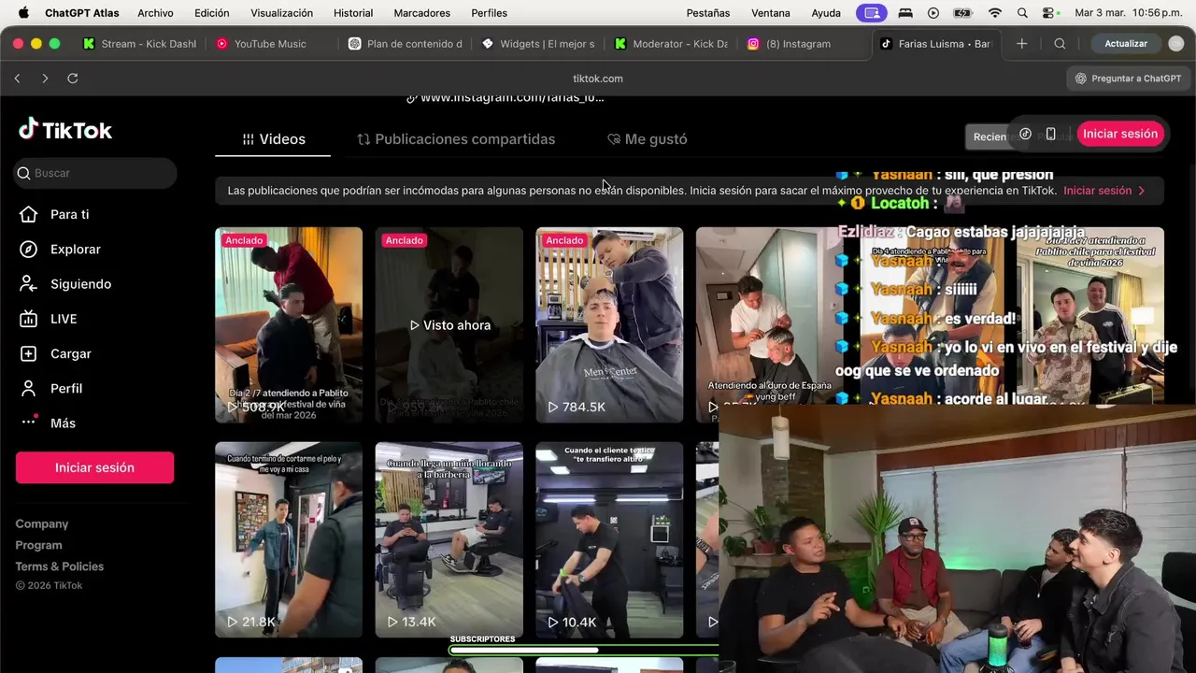Open the video with 10.4K views
The width and height of the screenshot is (1196, 673).
point(609,540)
